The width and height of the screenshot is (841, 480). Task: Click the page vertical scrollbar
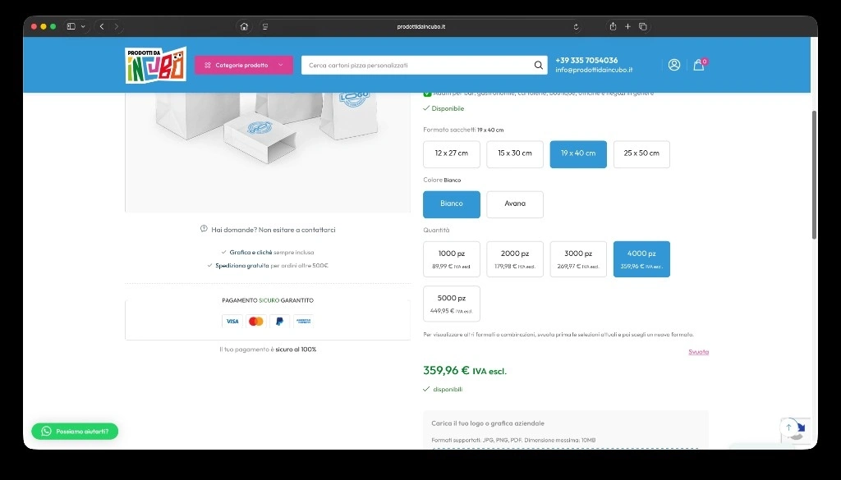click(x=814, y=175)
